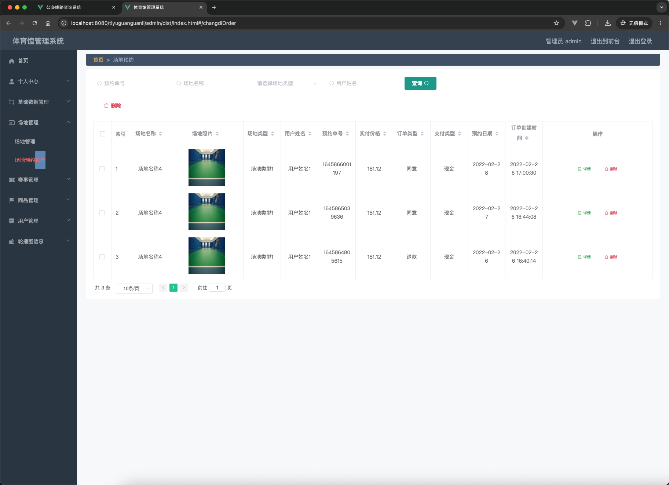Sort by 实付价格 column arrows
Viewport: 669px width, 485px height.
pos(385,134)
